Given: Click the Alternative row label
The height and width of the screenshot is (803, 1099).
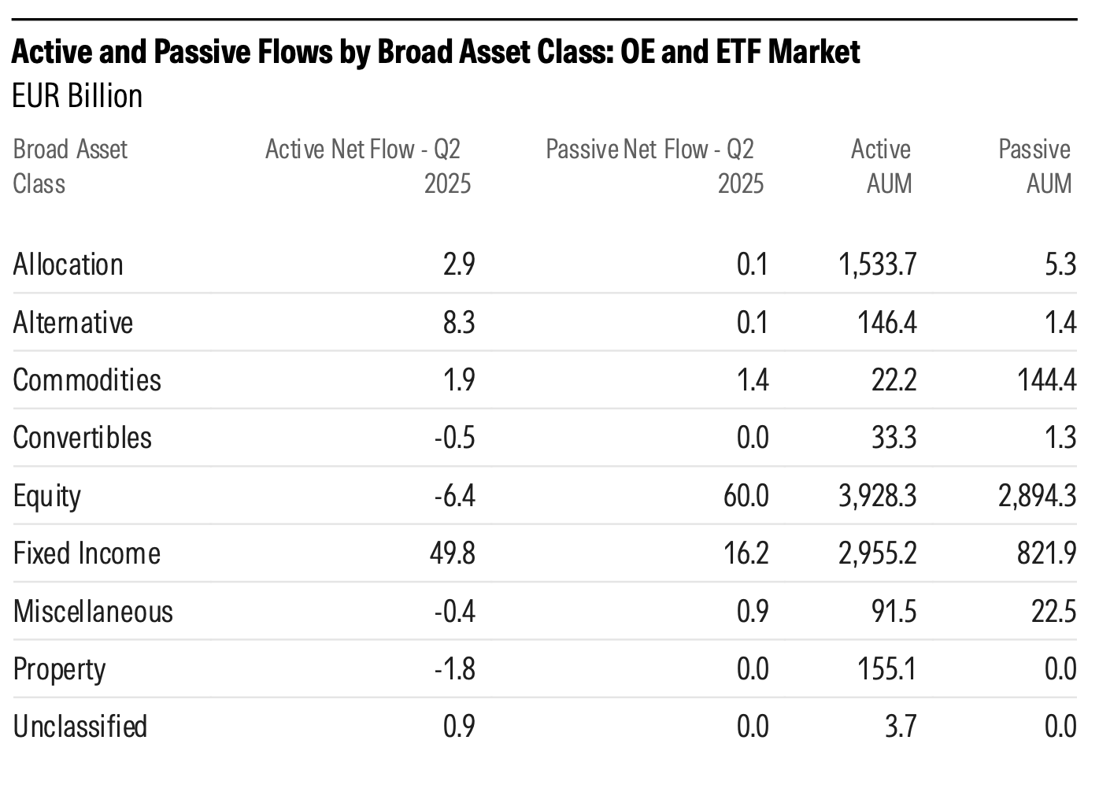Looking at the screenshot, I should point(73,323).
